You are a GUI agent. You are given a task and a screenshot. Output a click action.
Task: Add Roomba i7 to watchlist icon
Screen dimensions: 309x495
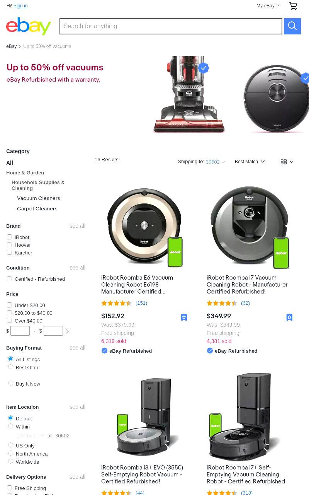tap(289, 317)
